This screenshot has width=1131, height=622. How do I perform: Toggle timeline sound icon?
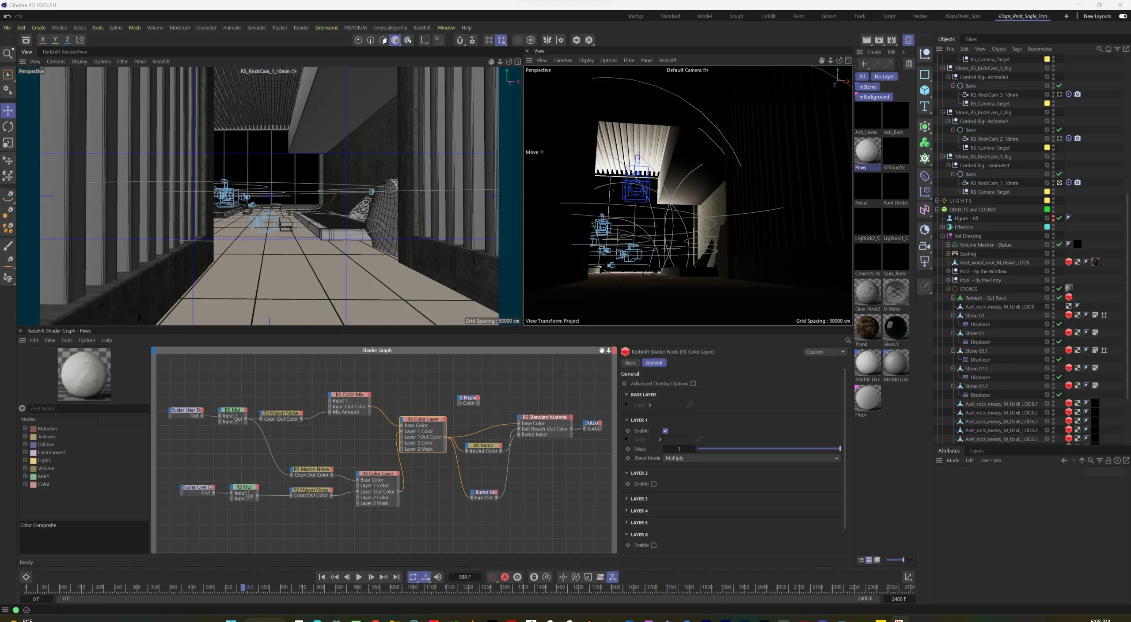click(437, 577)
